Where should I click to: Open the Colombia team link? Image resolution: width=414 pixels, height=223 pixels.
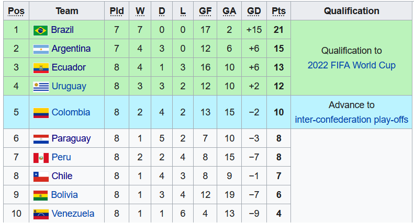(x=71, y=112)
